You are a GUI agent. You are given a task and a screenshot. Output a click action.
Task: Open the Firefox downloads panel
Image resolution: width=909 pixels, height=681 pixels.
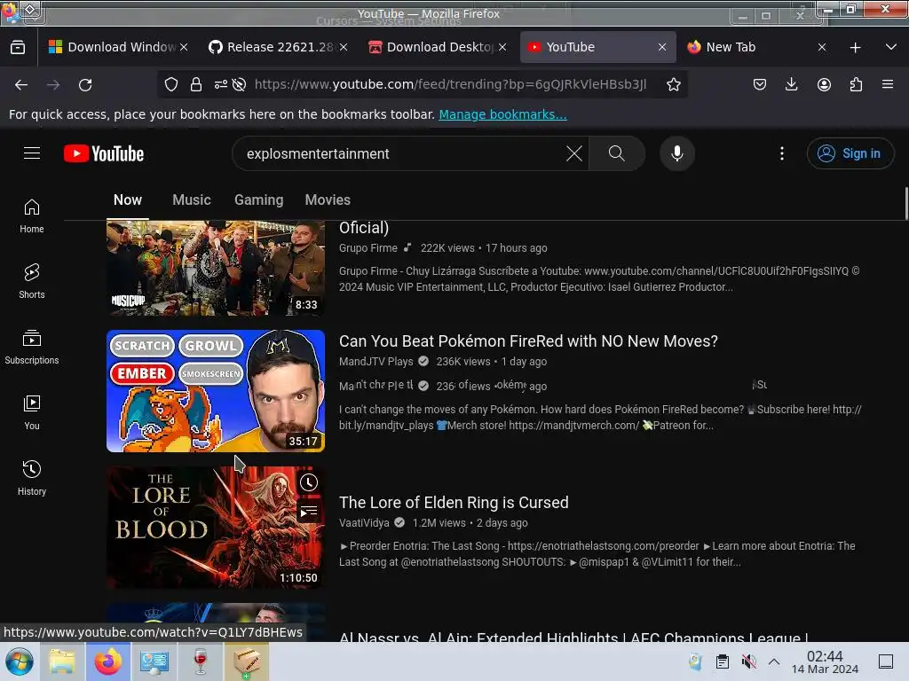tap(791, 84)
